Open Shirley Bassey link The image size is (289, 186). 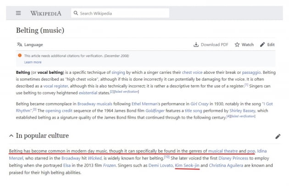coord(242,111)
